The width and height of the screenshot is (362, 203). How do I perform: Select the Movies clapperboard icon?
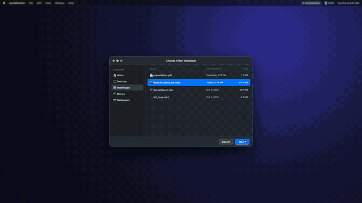click(115, 94)
